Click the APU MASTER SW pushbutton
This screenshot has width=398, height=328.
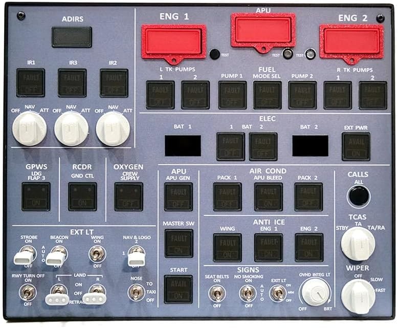click(179, 244)
